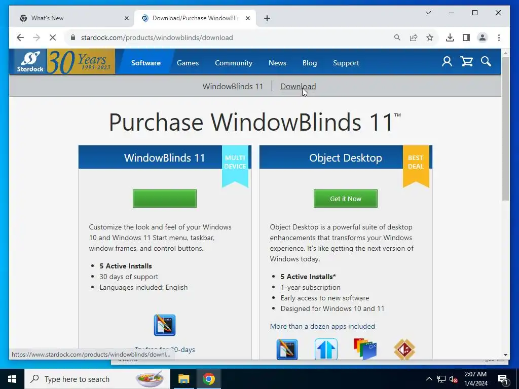This screenshot has height=389, width=519.
Task: Open Chrome profile avatar
Action: pyautogui.click(x=483, y=37)
